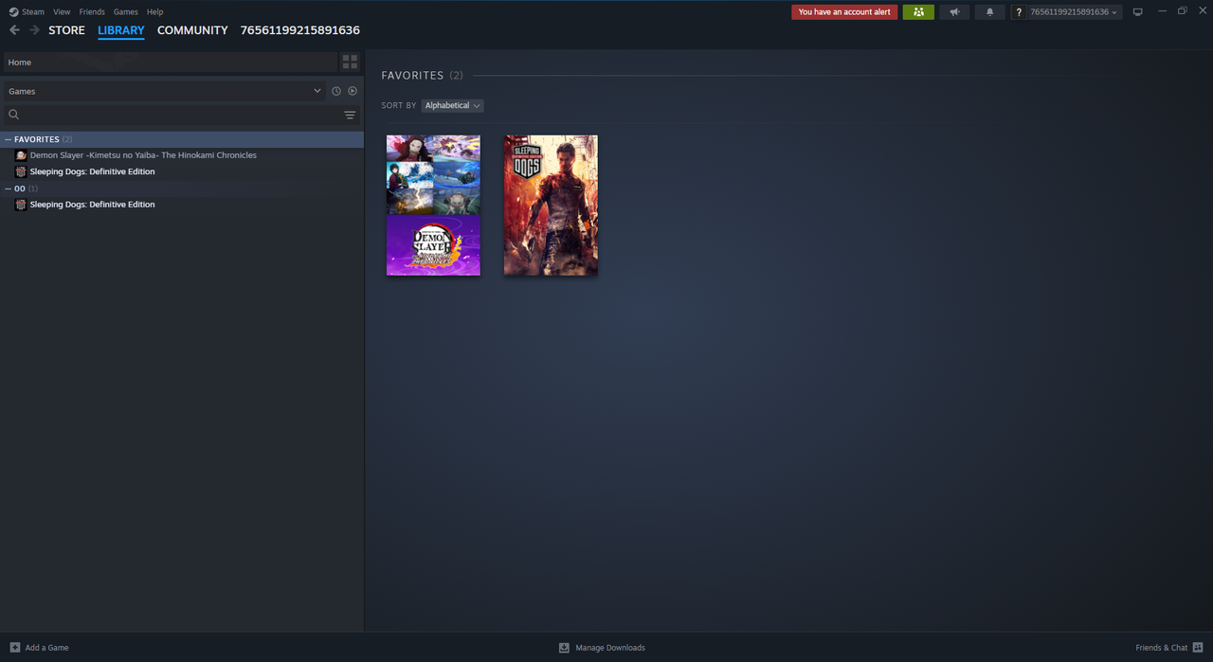This screenshot has width=1213, height=662.
Task: Click Sleeping Dogs icon under 00 collection
Action: tap(21, 205)
